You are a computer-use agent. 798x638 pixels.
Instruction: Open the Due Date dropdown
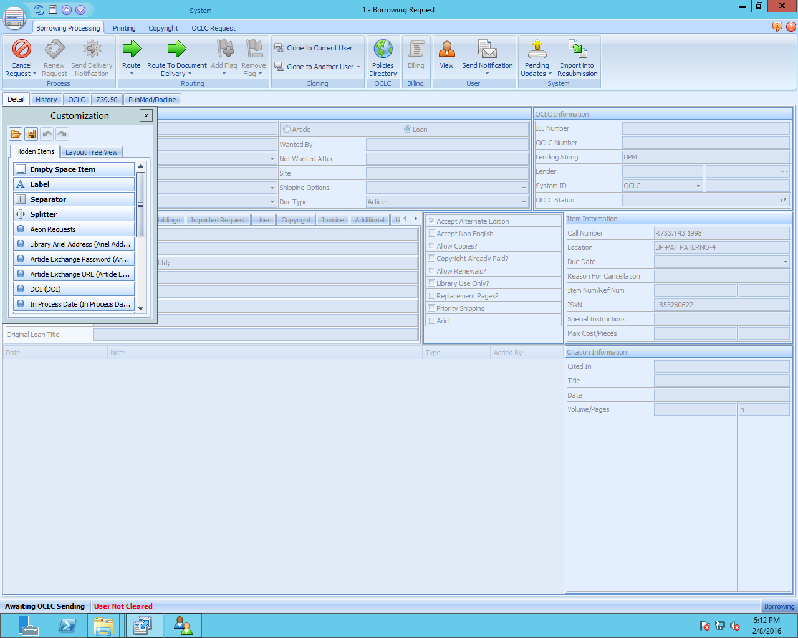pos(785,262)
